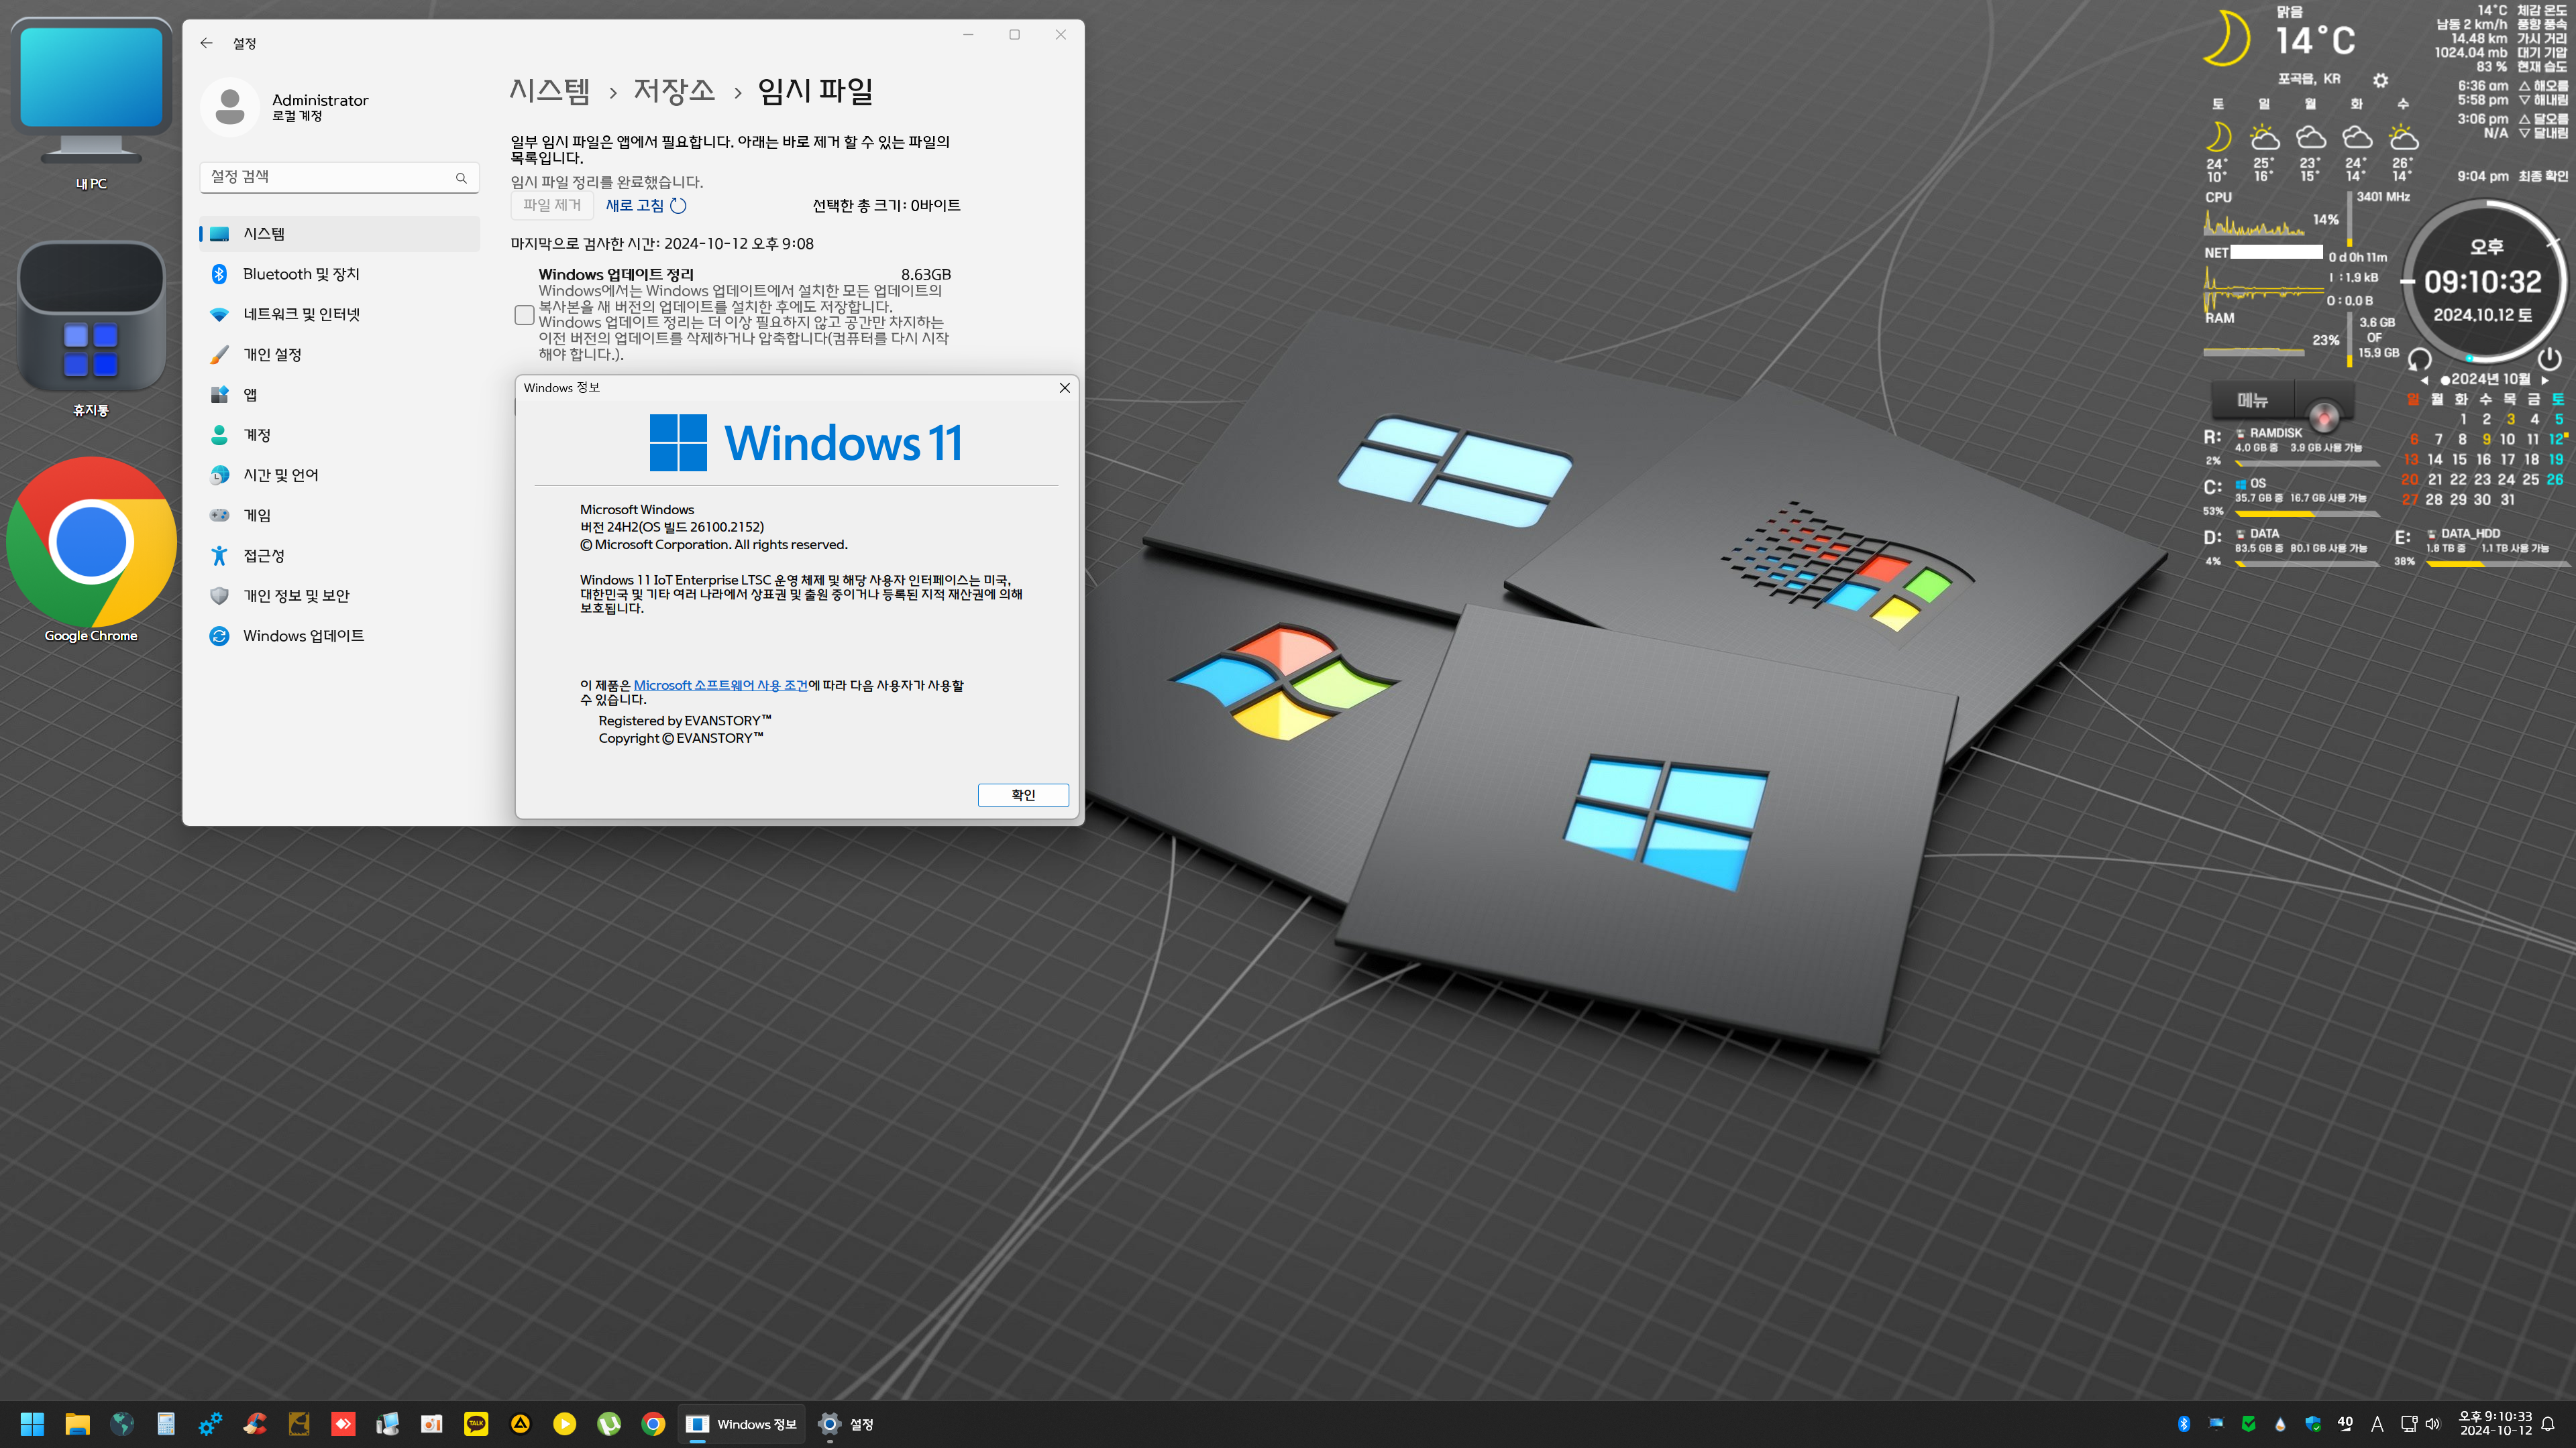The image size is (2576, 1448).
Task: Open 접근성 settings category
Action: tap(339, 554)
